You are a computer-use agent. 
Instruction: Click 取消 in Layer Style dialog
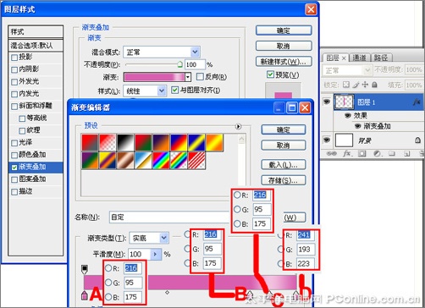click(x=284, y=46)
